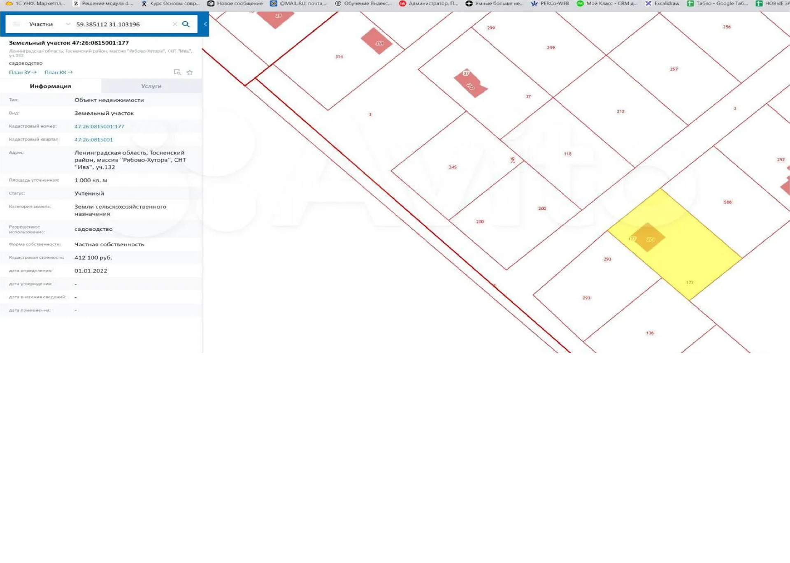Open the План ЗУ link
Viewport: 790px width, 563px height.
tap(23, 72)
